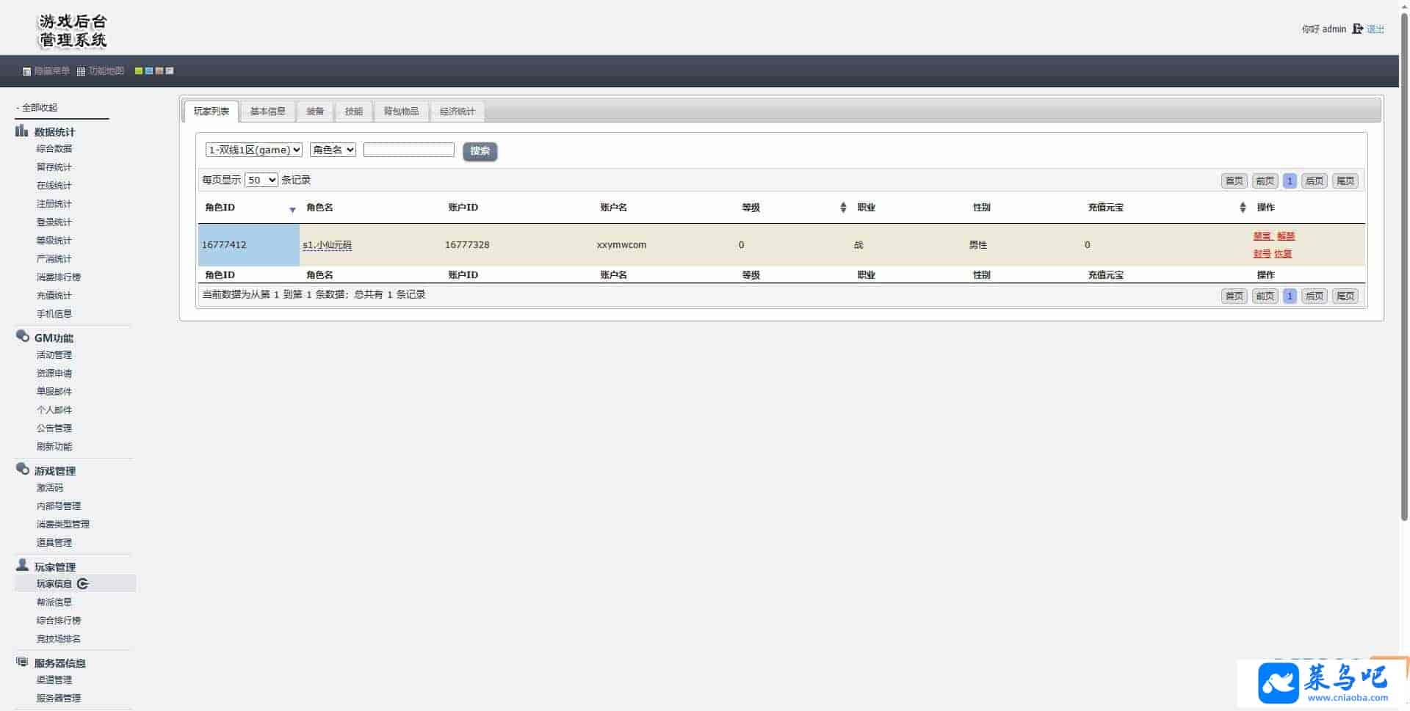Click the 退出 logout link
Viewport: 1410px width, 711px height.
(x=1375, y=29)
